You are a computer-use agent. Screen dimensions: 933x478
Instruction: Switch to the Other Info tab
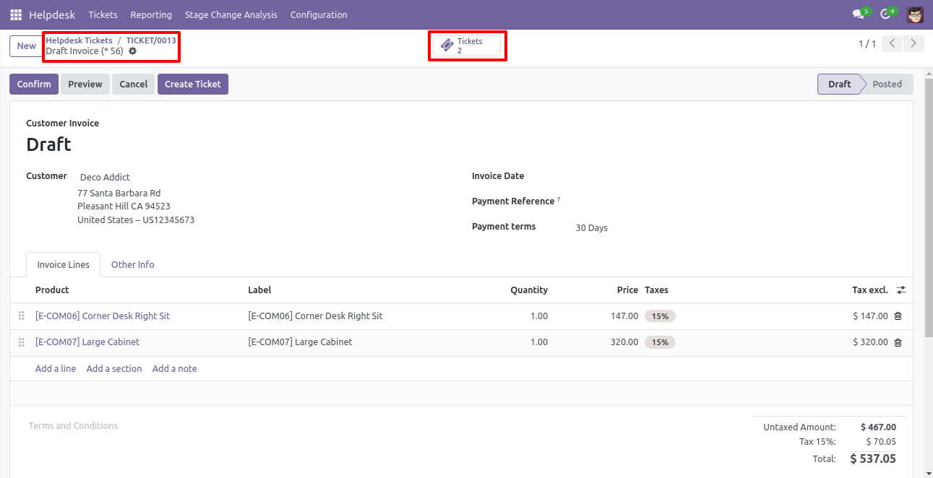click(133, 264)
